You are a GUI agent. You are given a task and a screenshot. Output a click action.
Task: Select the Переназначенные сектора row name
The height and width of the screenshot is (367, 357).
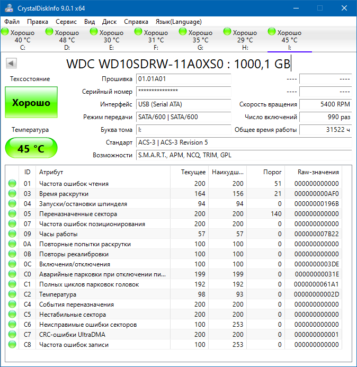coord(78,214)
